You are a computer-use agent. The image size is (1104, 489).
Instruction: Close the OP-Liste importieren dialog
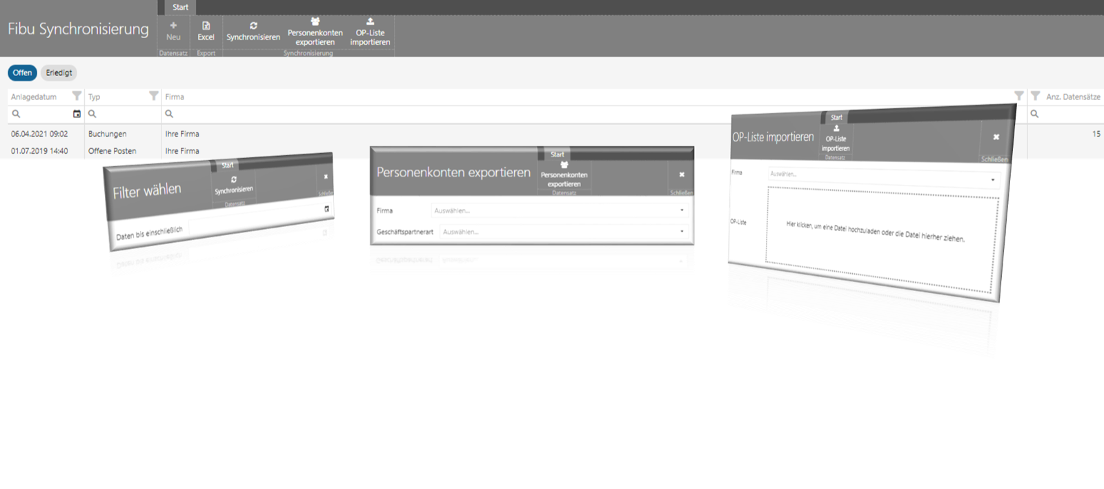pyautogui.click(x=996, y=137)
